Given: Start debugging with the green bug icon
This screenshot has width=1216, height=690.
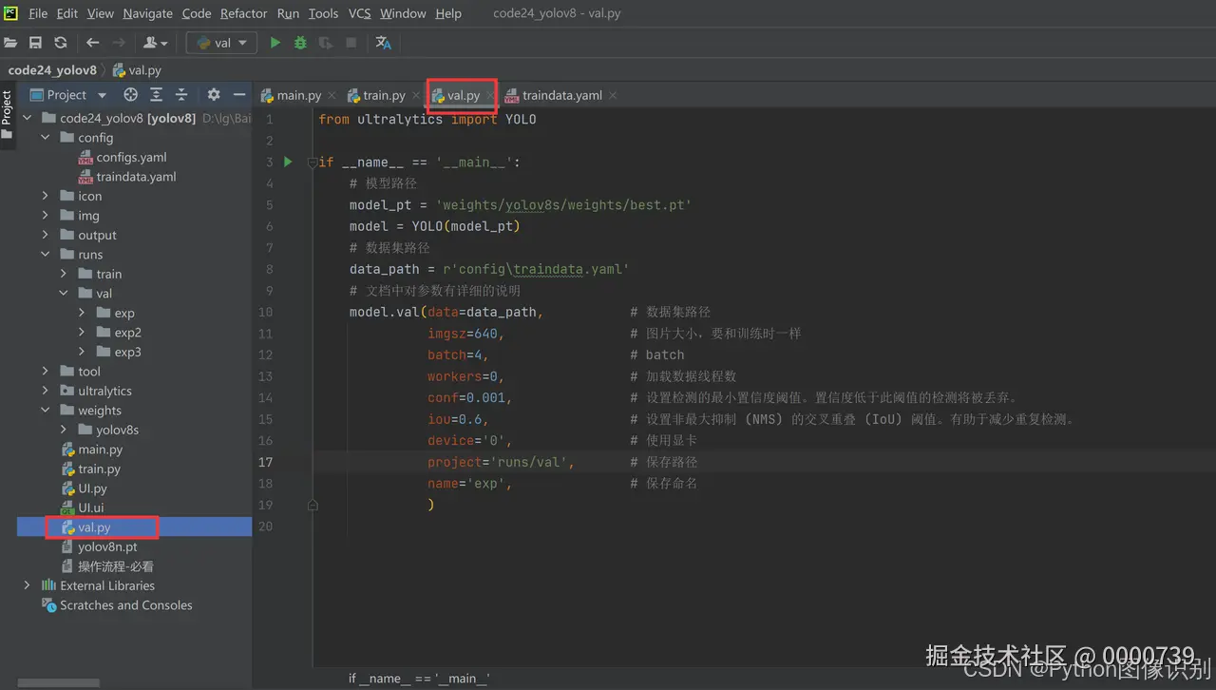Looking at the screenshot, I should [300, 43].
